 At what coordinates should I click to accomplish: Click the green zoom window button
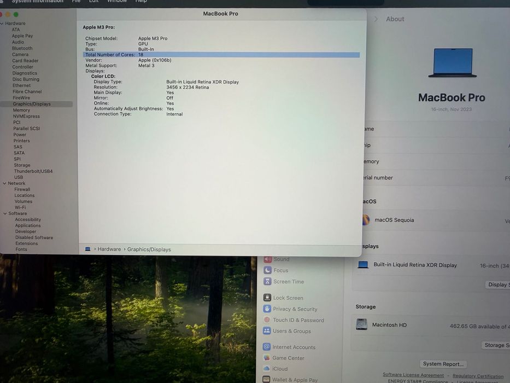point(16,14)
